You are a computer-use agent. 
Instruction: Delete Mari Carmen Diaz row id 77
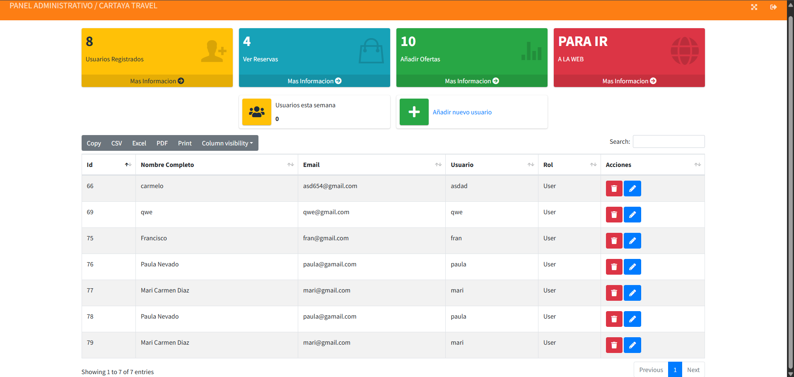tap(614, 293)
